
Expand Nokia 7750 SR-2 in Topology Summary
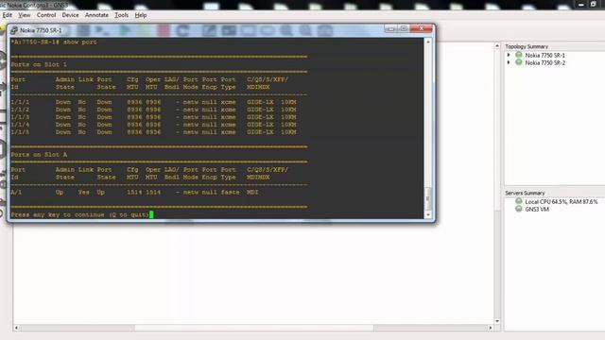(x=509, y=62)
